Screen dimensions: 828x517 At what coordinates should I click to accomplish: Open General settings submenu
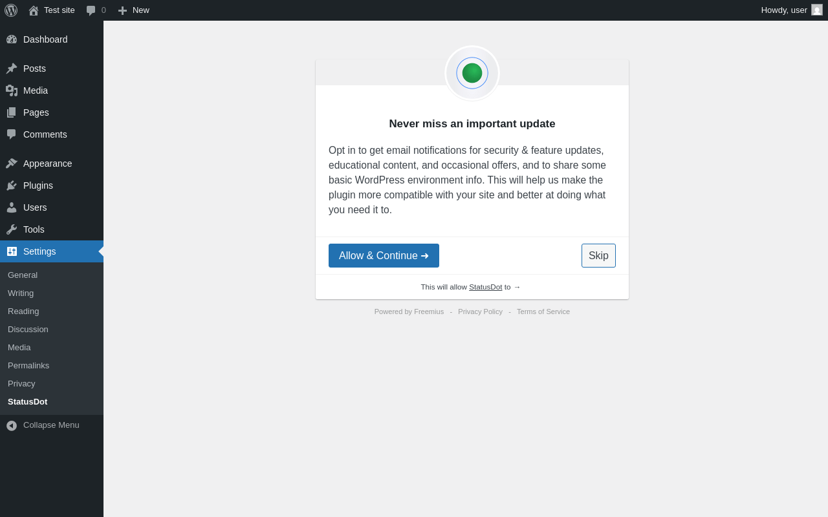point(23,275)
